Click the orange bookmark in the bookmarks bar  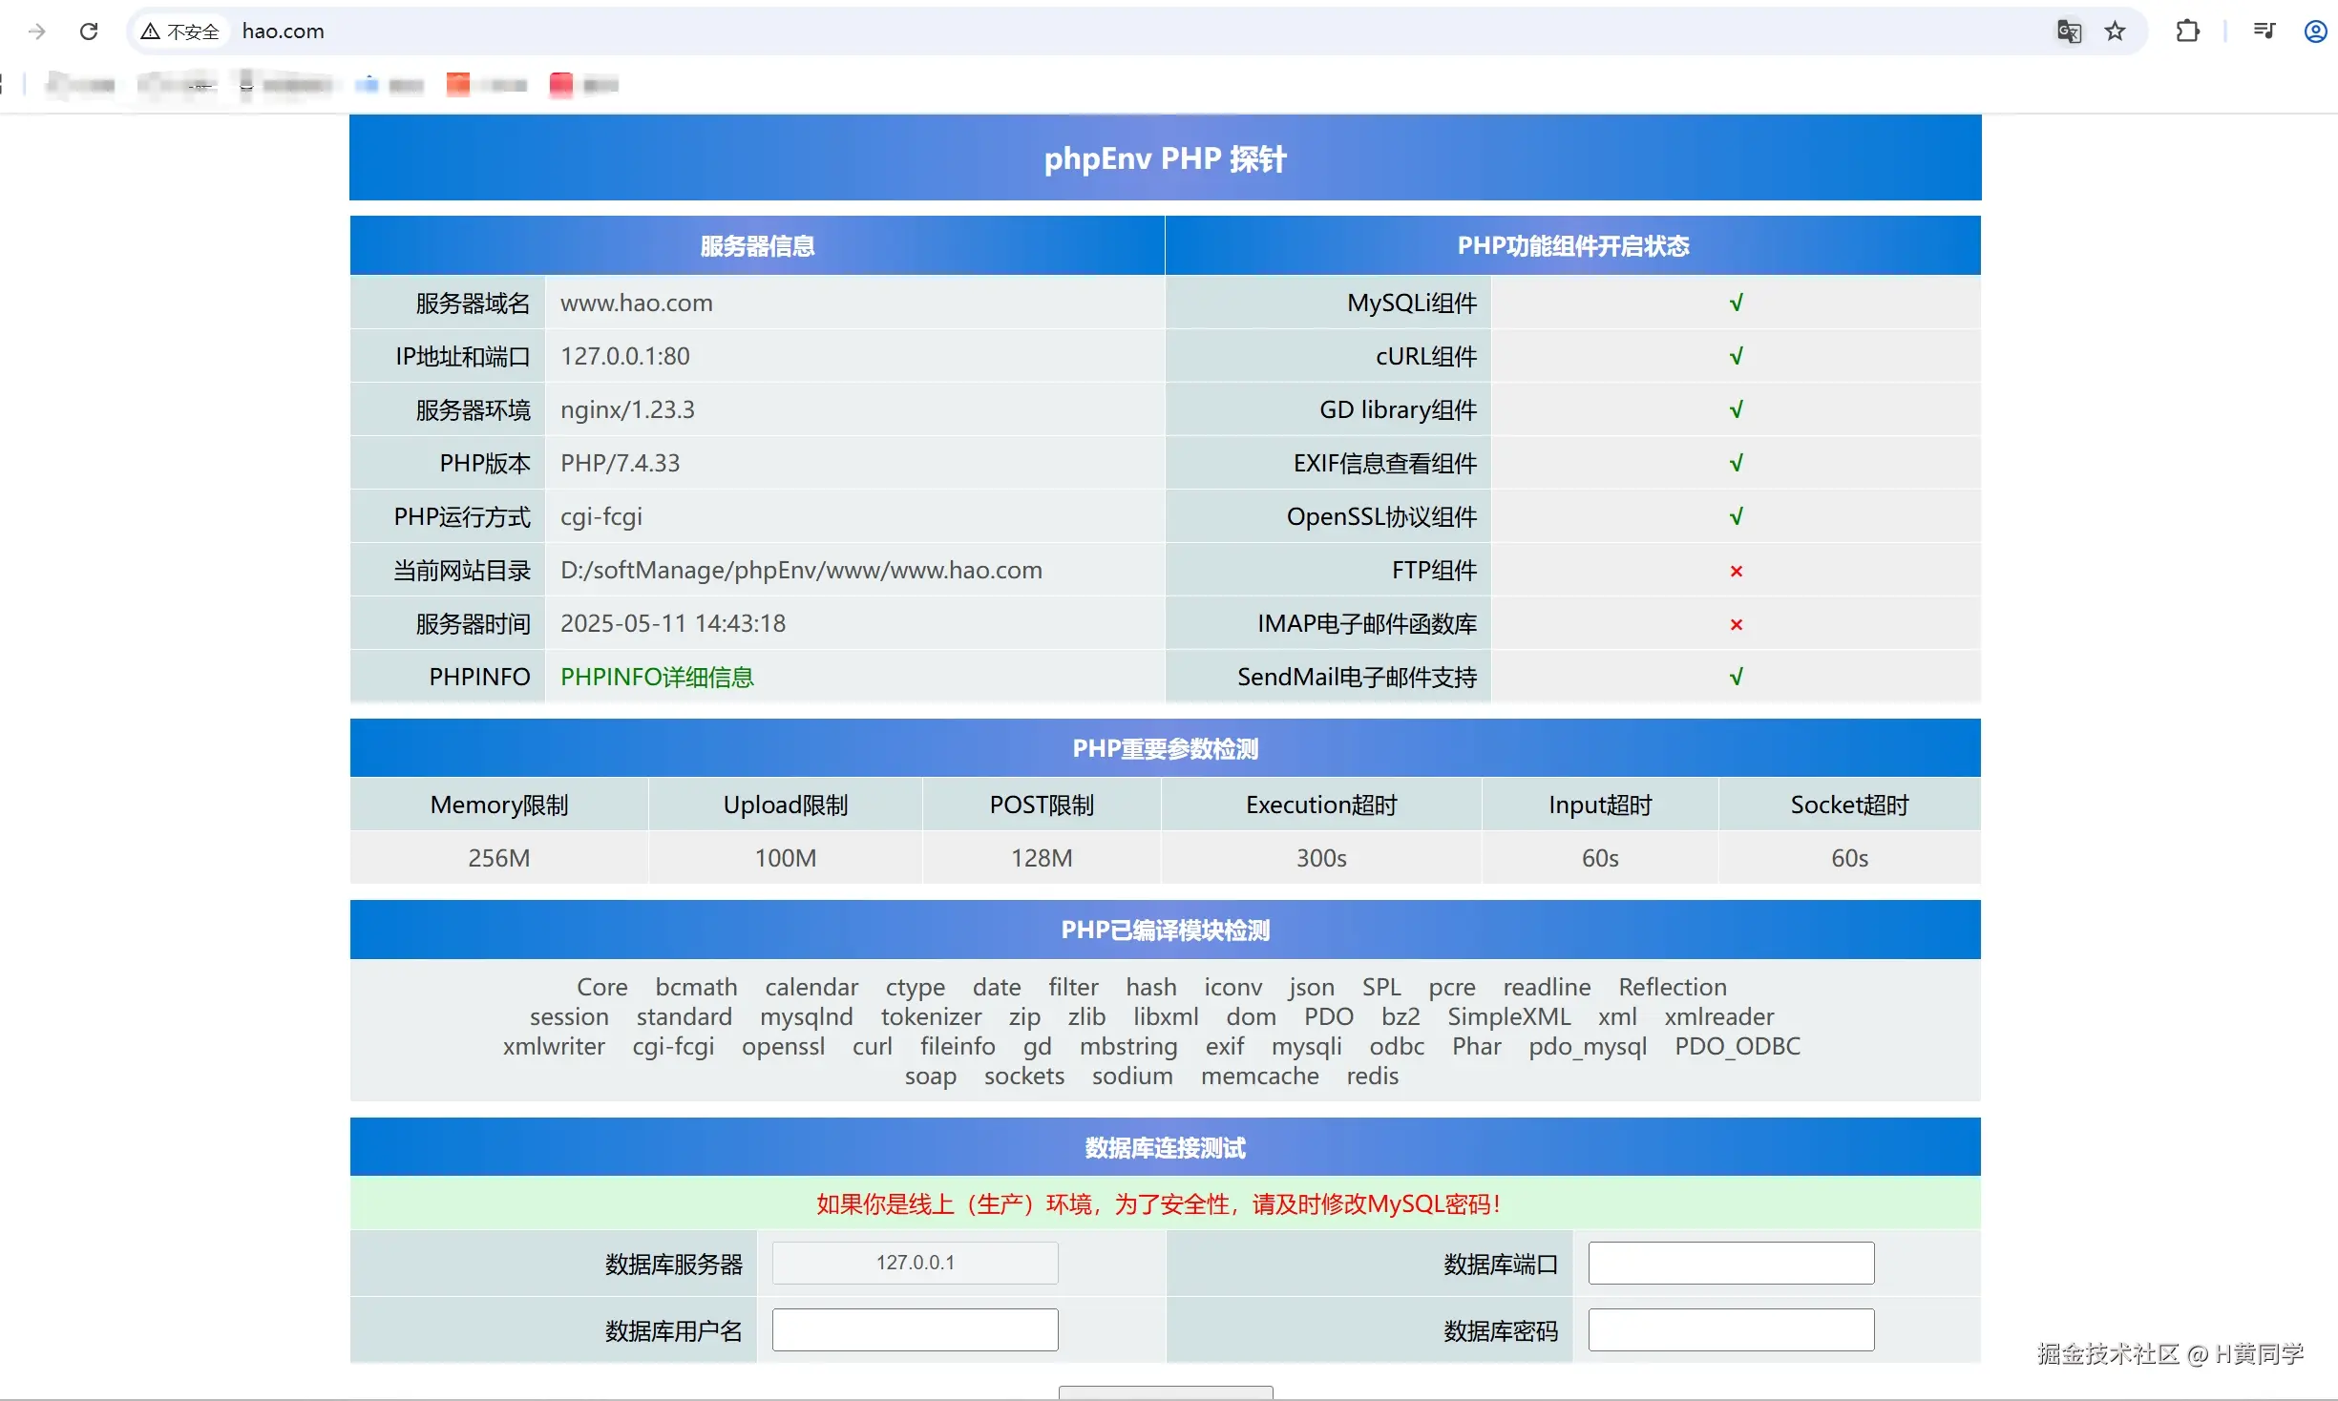[458, 85]
